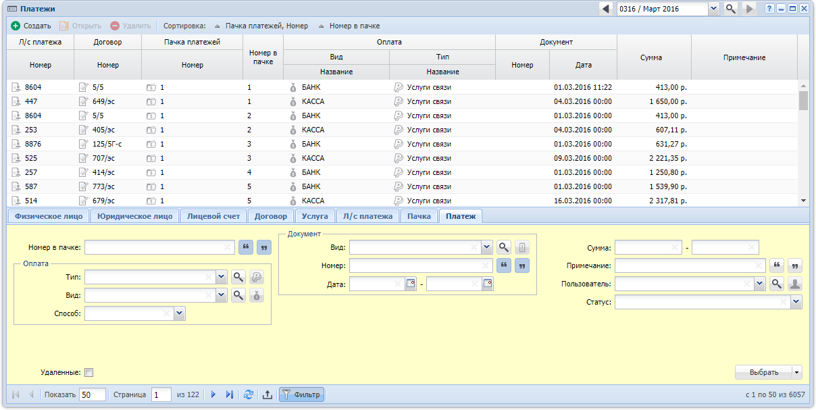Screen dimensions: 816x410
Task: Click the record count с 1 по 50 из 6057
Action: point(775,394)
